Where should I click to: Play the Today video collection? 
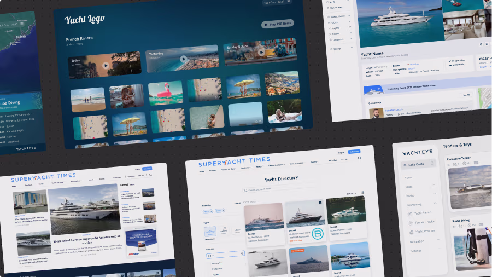point(105,65)
